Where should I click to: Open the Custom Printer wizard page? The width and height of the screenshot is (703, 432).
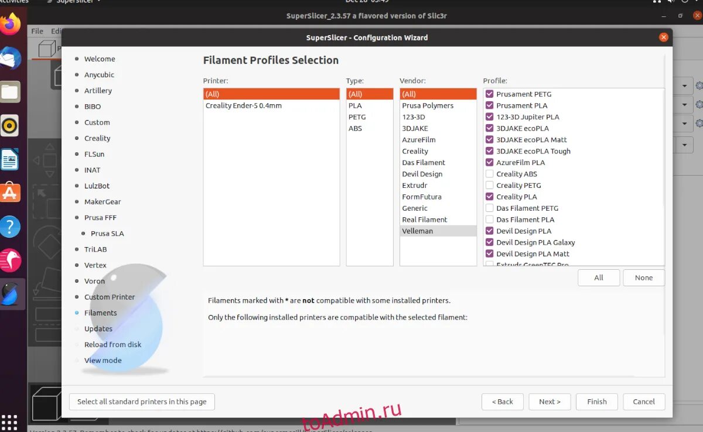click(x=110, y=297)
